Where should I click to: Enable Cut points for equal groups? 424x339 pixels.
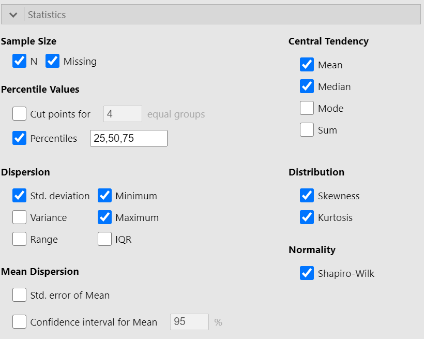point(20,114)
